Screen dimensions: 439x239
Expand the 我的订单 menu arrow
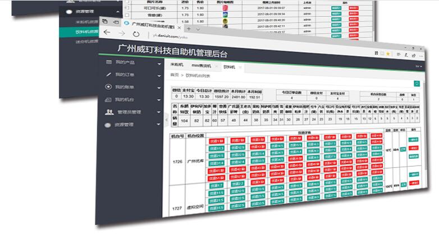pyautogui.click(x=159, y=76)
